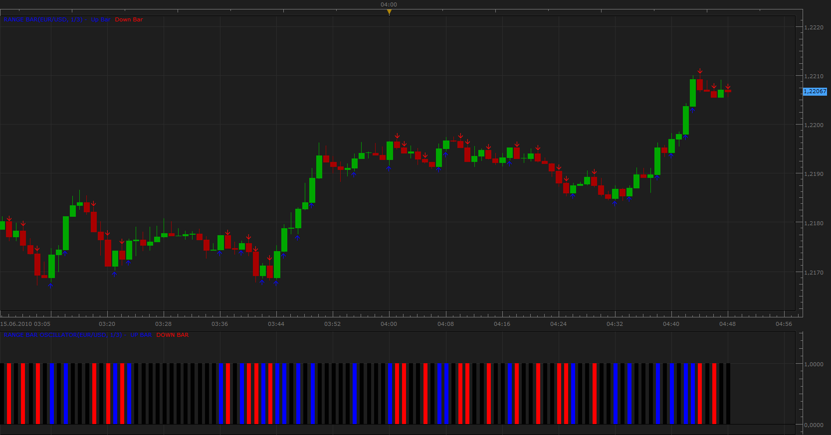Screen dimensions: 831x435
Task: Click the orange triangle marker at 04:00
Action: click(x=389, y=12)
